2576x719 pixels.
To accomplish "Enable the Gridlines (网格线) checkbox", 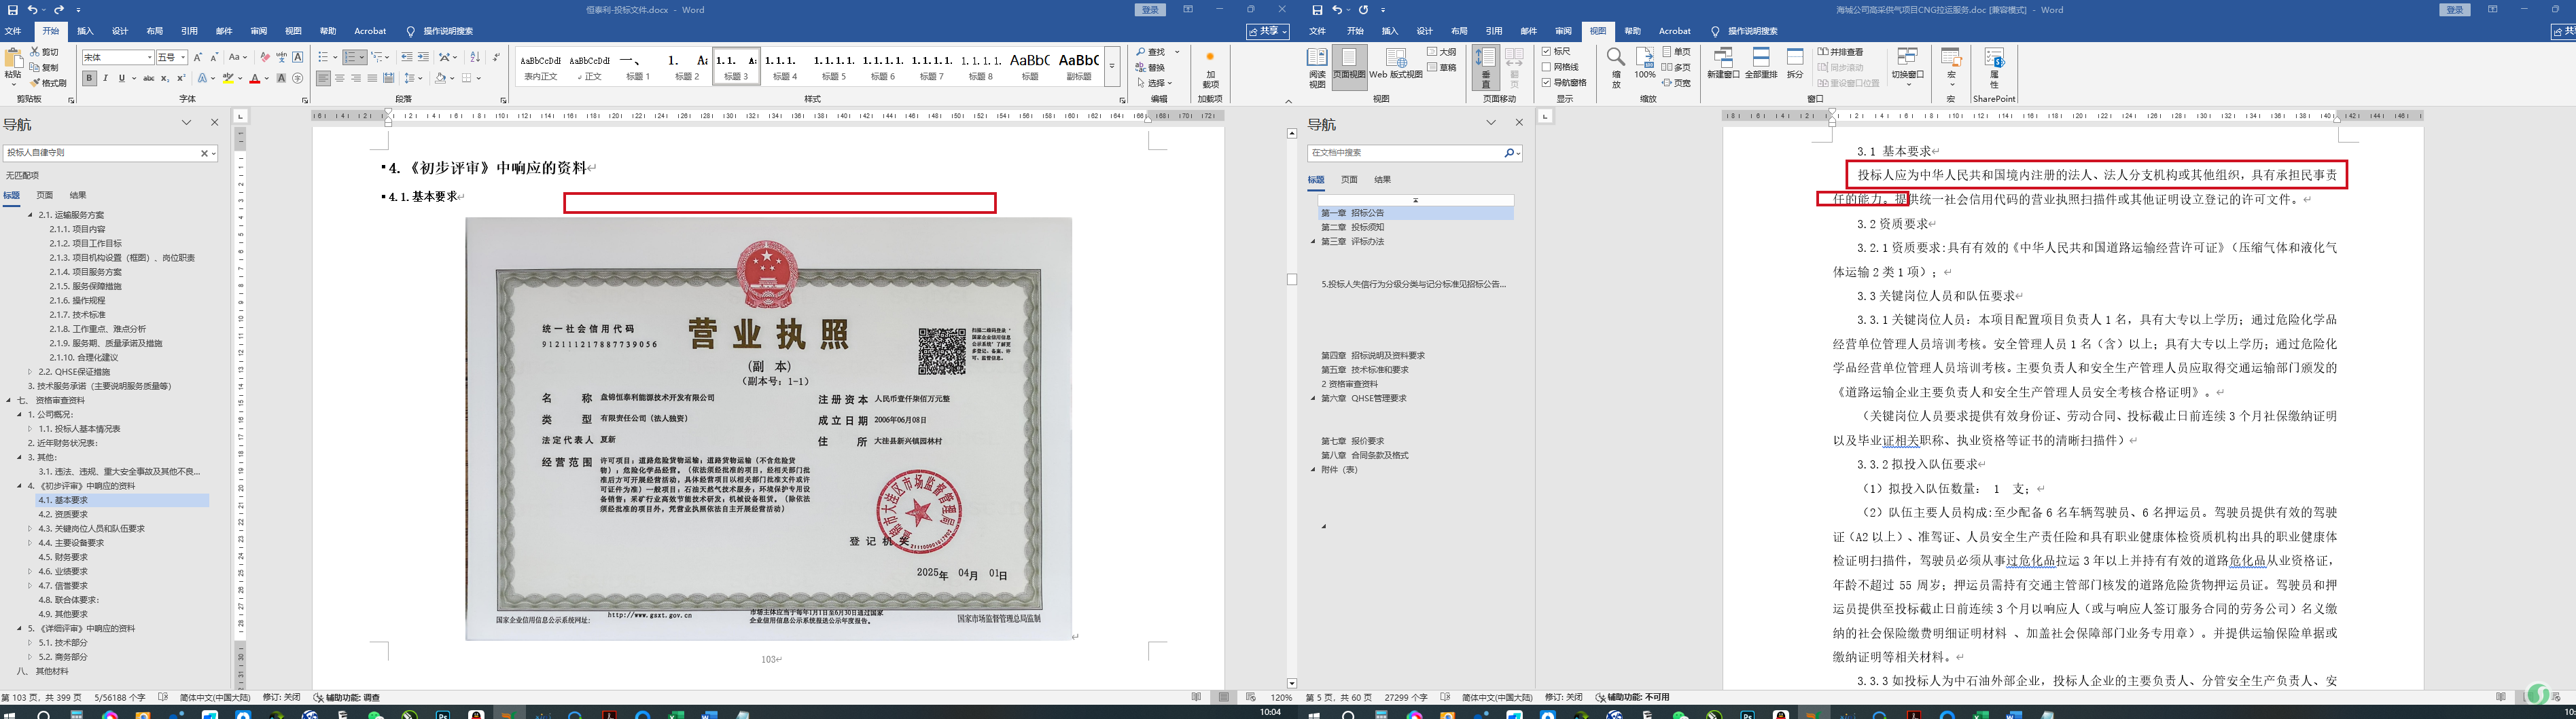I will point(1547,67).
